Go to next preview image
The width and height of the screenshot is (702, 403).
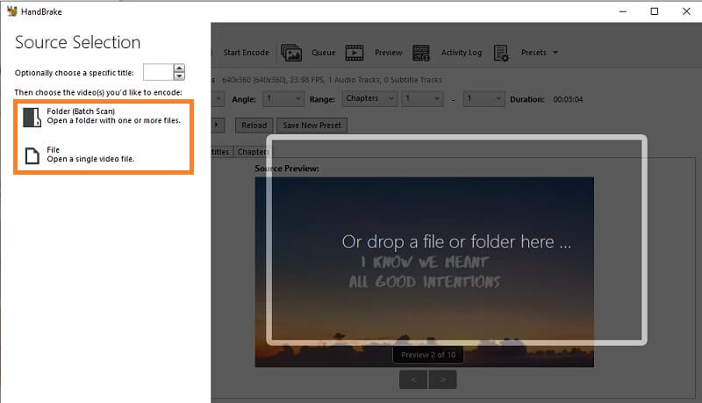tap(444, 379)
